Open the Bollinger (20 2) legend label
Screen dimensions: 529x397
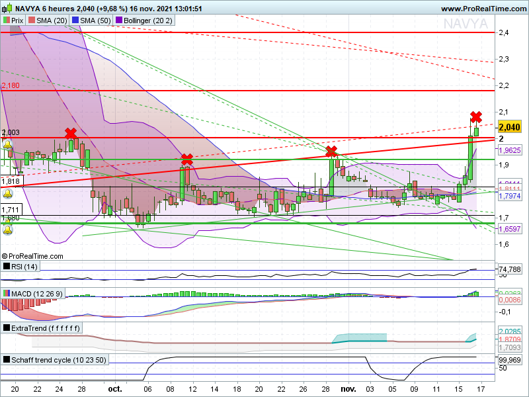(x=147, y=21)
